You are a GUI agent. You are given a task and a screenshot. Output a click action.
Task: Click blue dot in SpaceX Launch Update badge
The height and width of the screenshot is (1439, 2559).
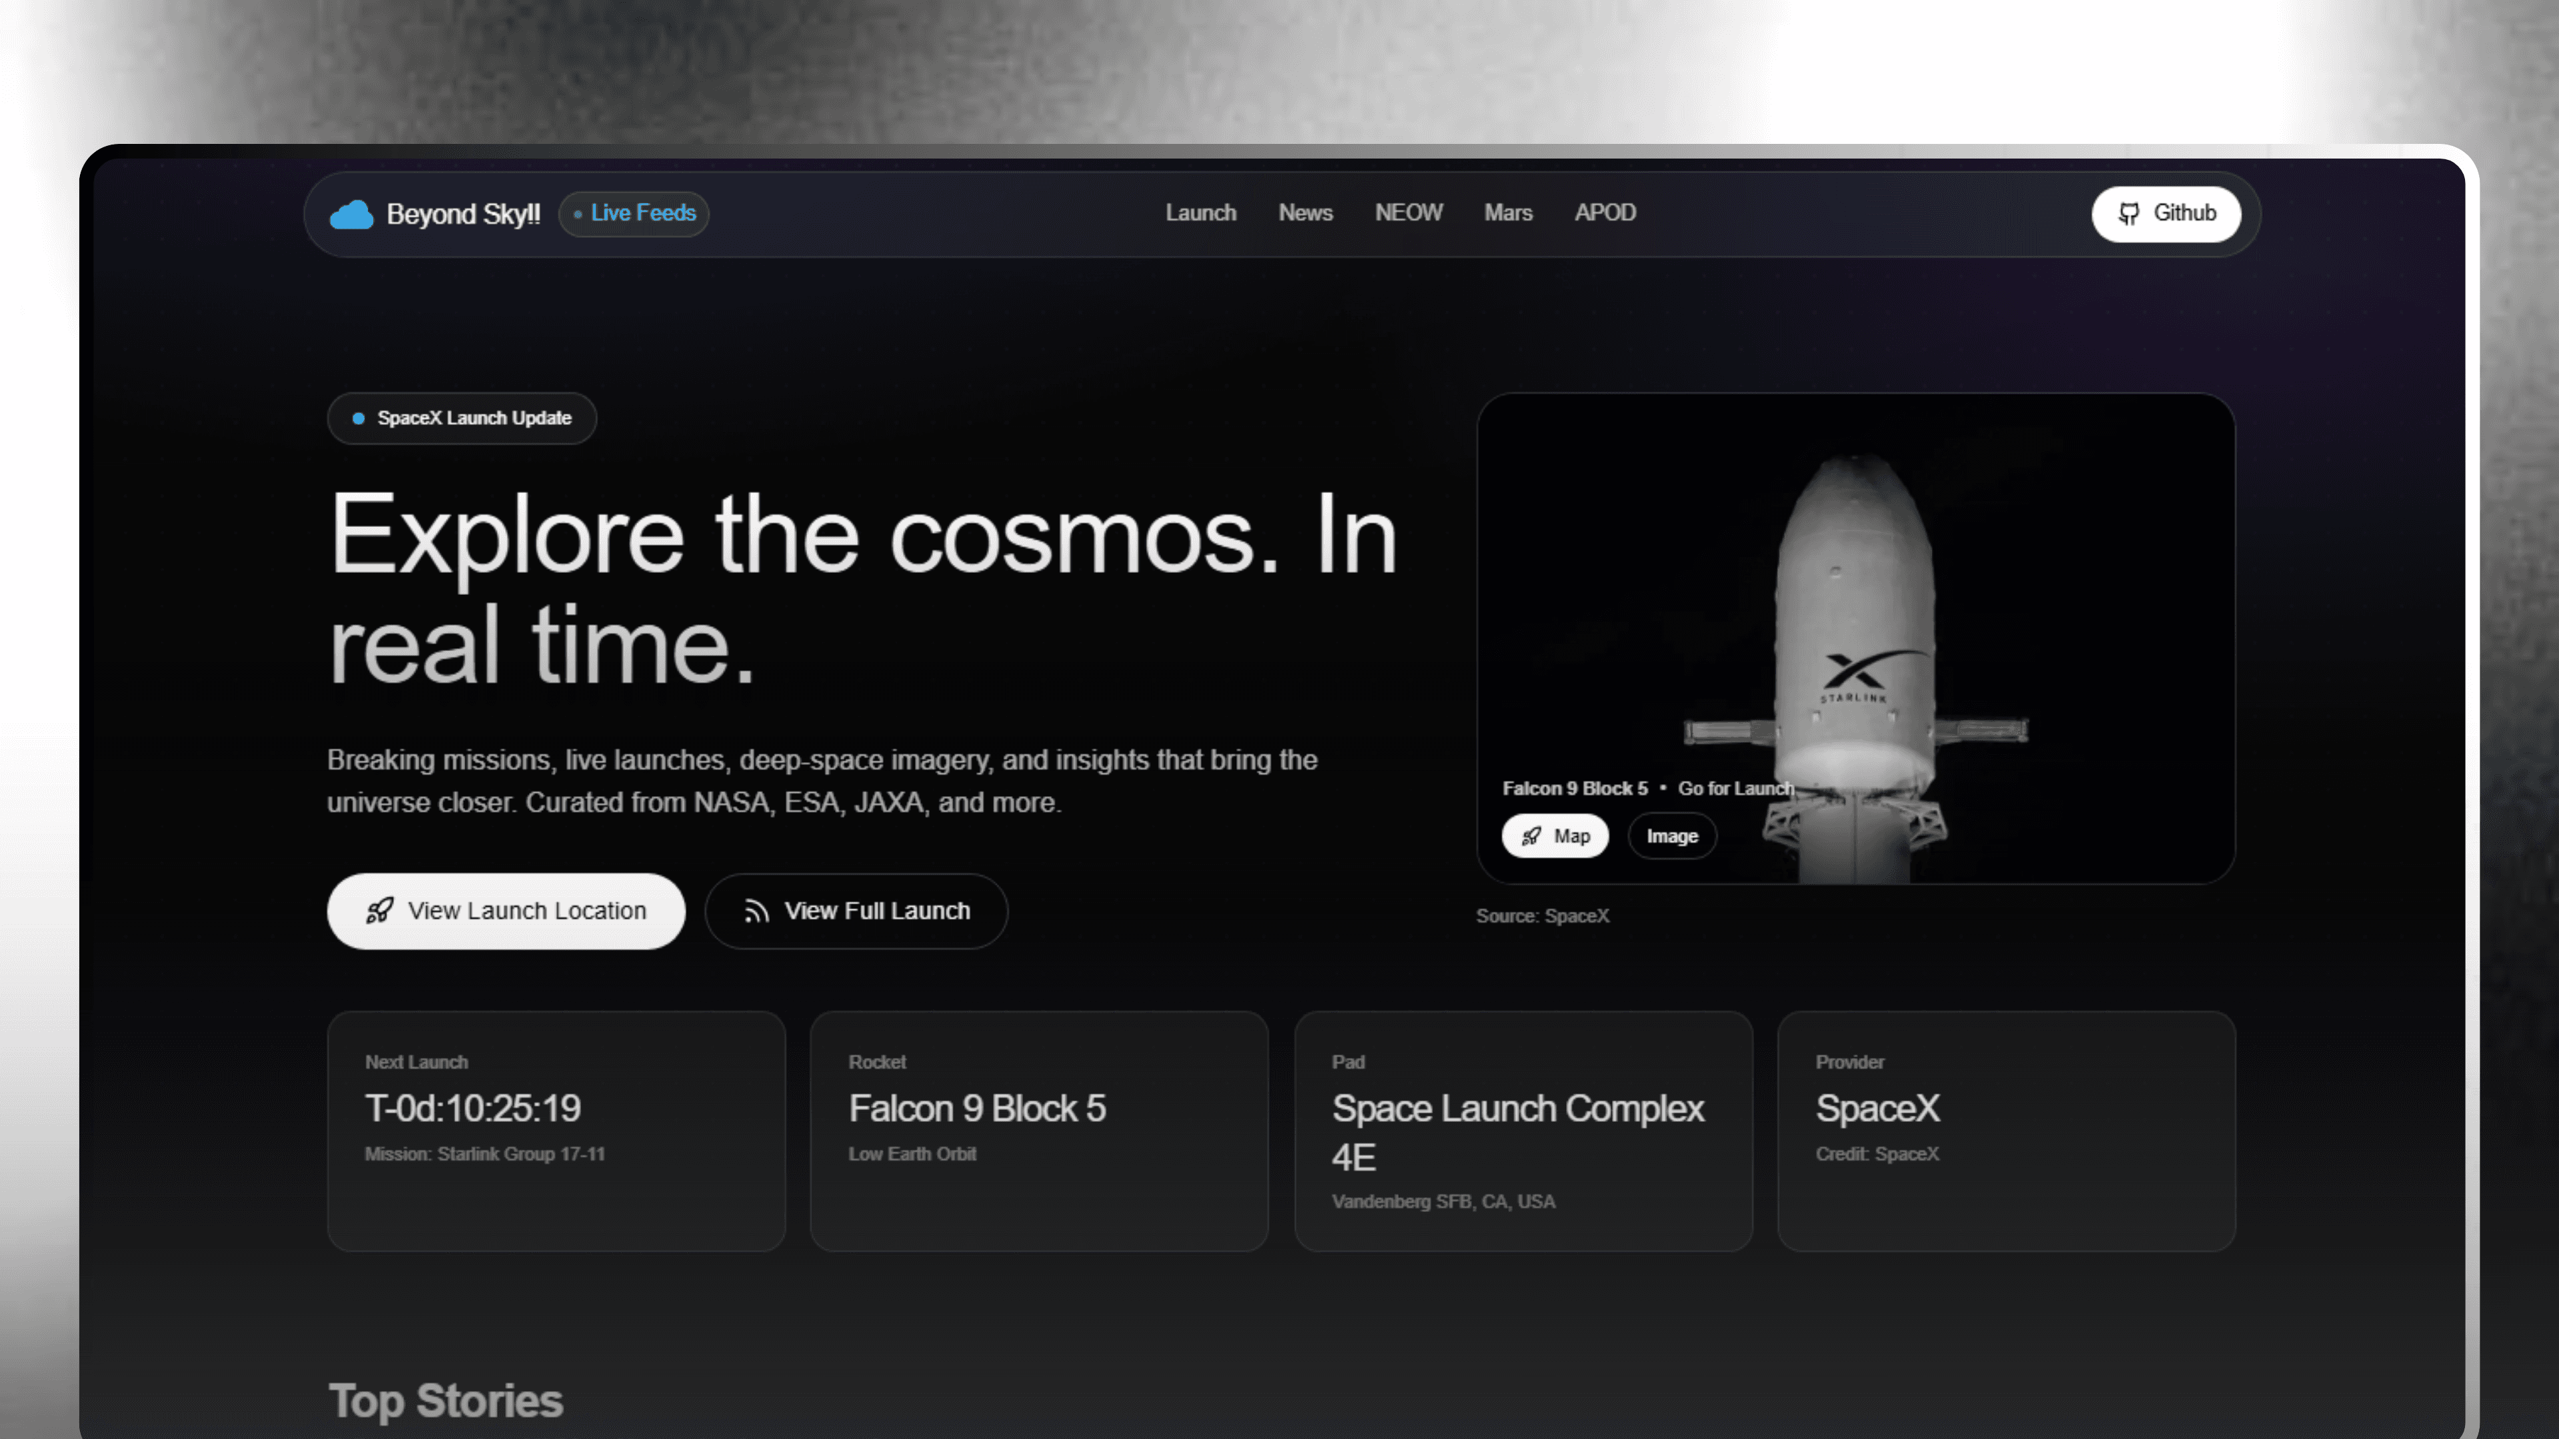[x=359, y=418]
